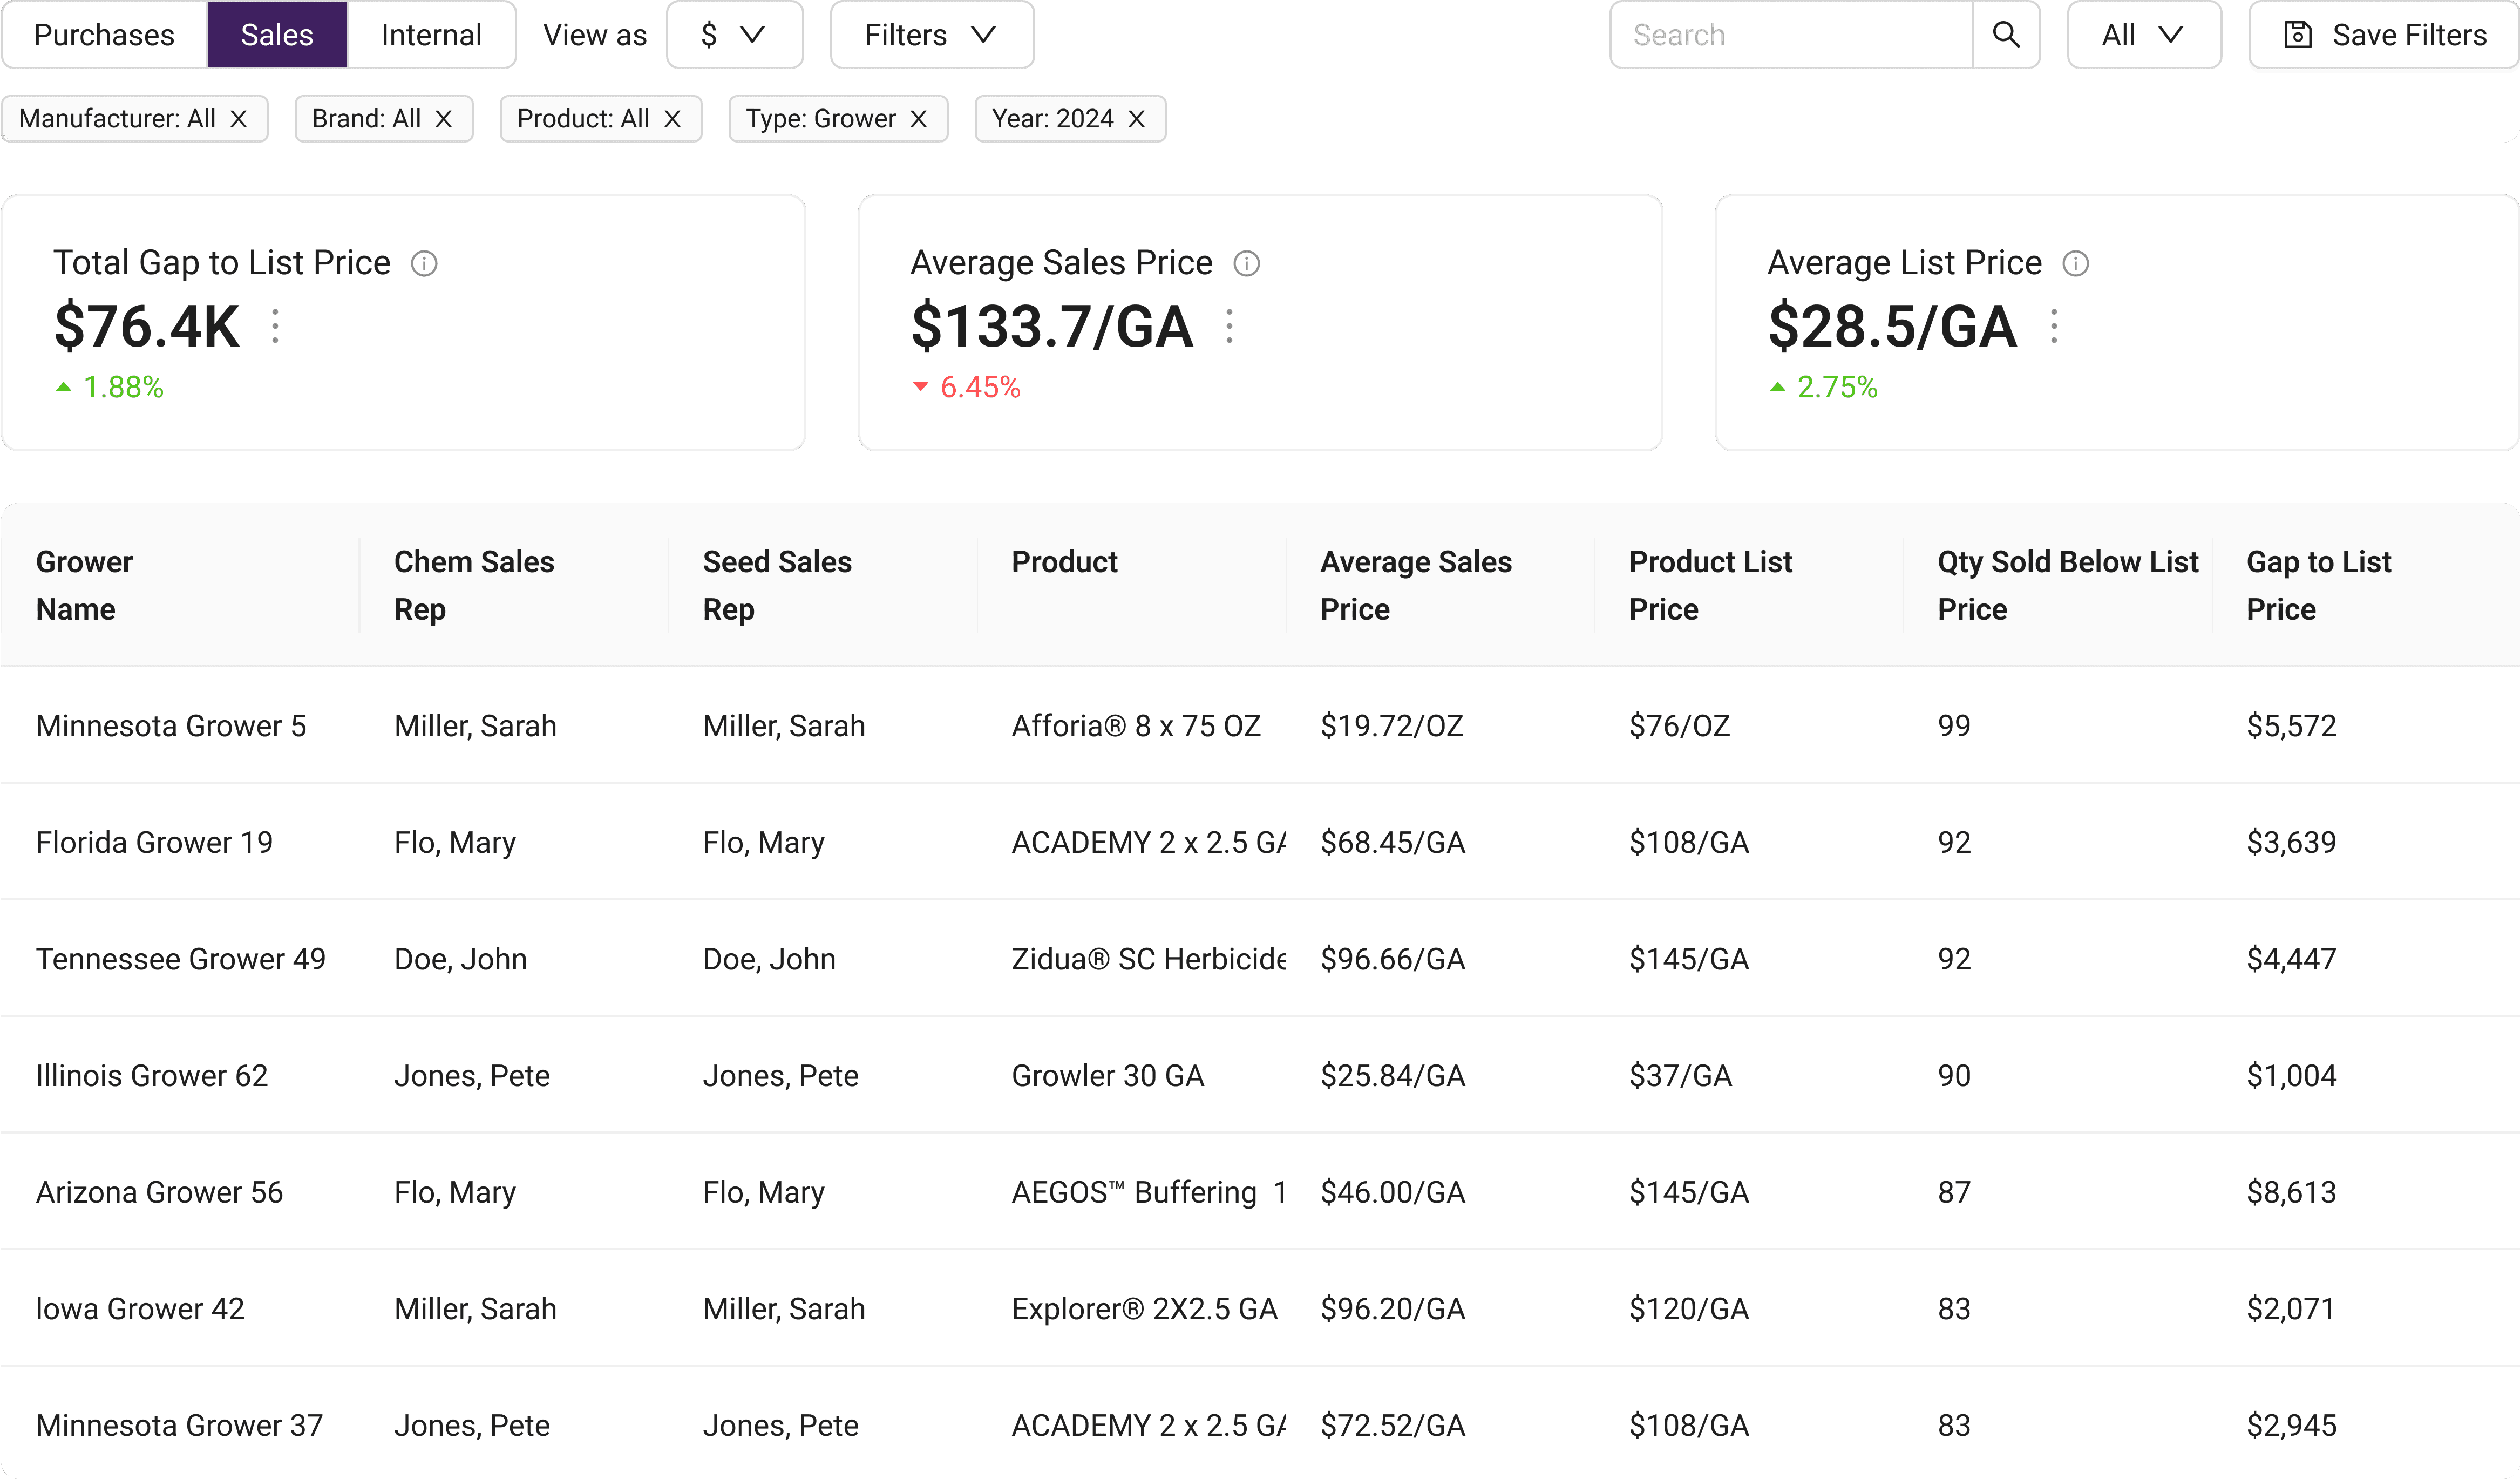Open the All dropdown next to search
This screenshot has height=1479, width=2520.
(x=2143, y=35)
